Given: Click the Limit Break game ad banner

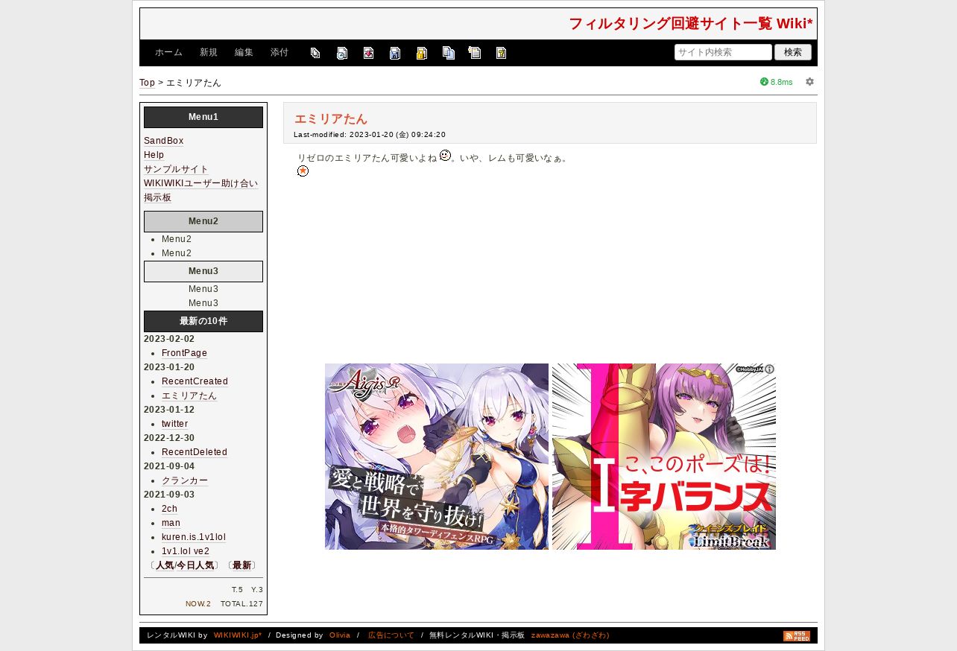Looking at the screenshot, I should 664,457.
